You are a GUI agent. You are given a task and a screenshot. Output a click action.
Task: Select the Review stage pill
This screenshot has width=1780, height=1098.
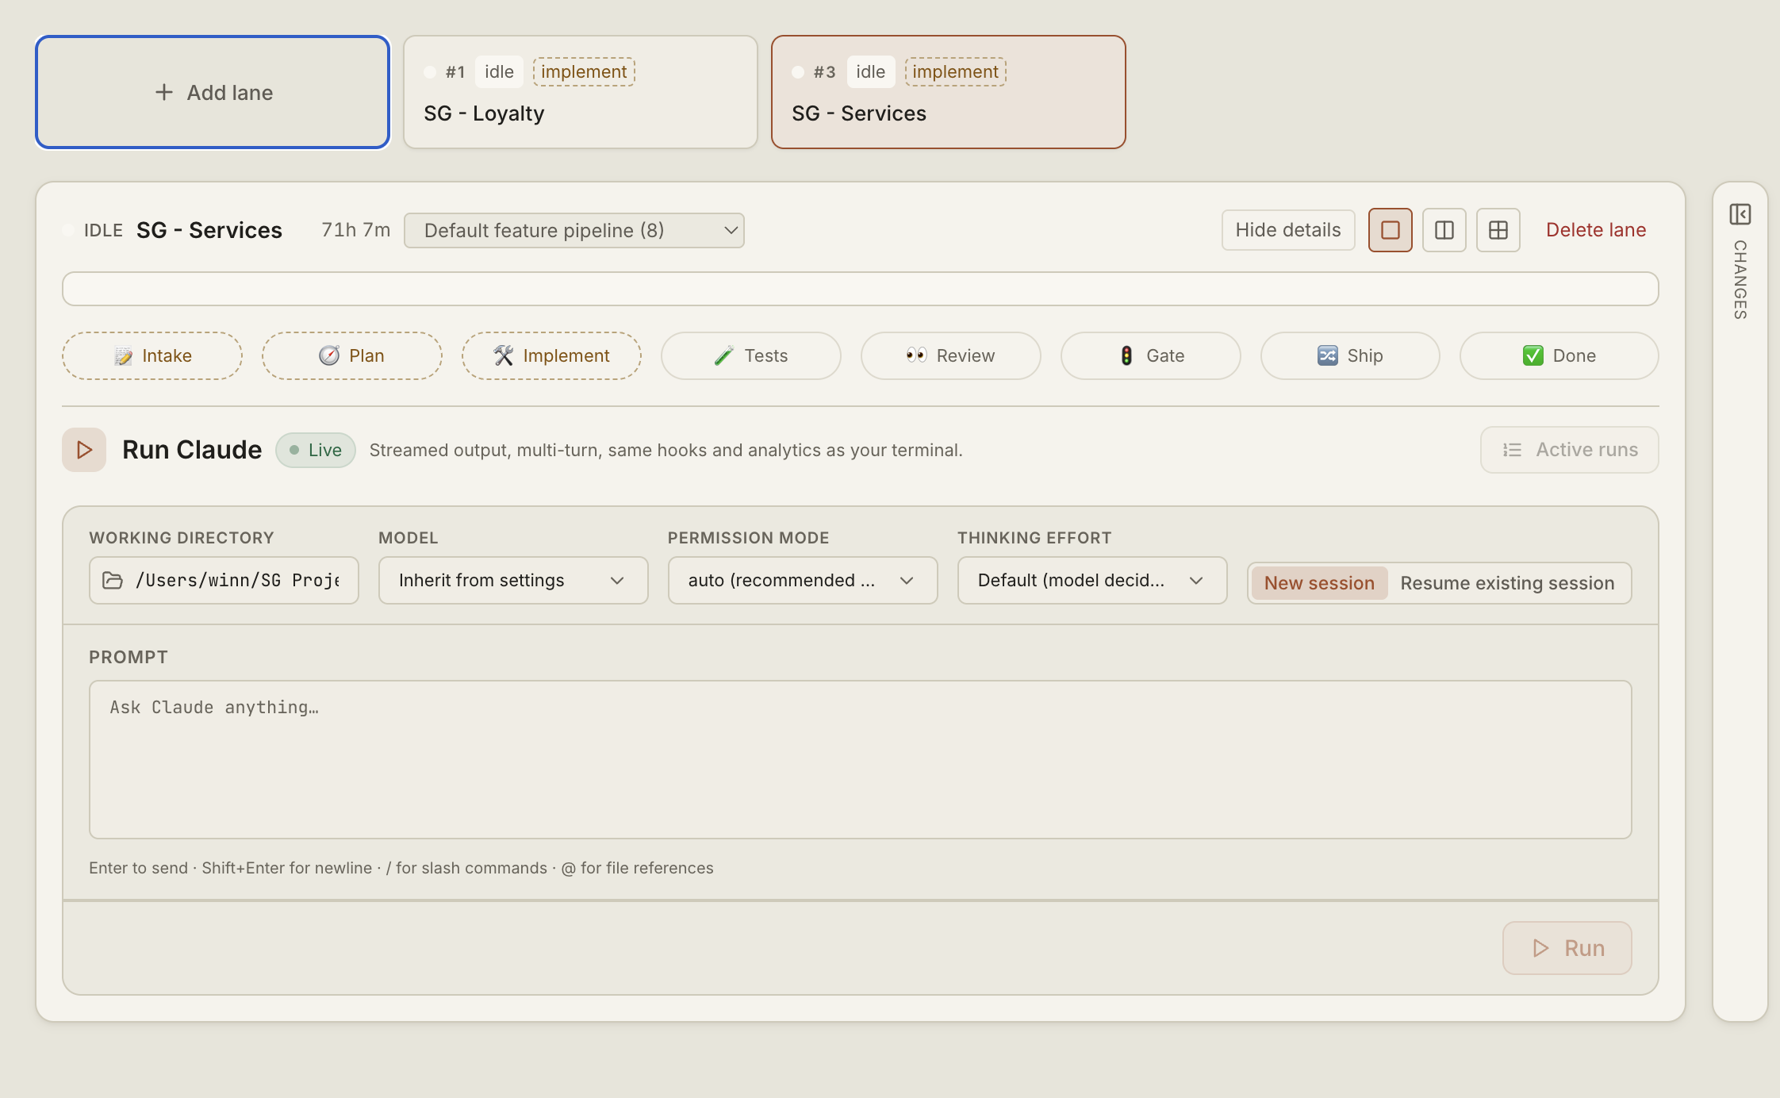tap(950, 355)
